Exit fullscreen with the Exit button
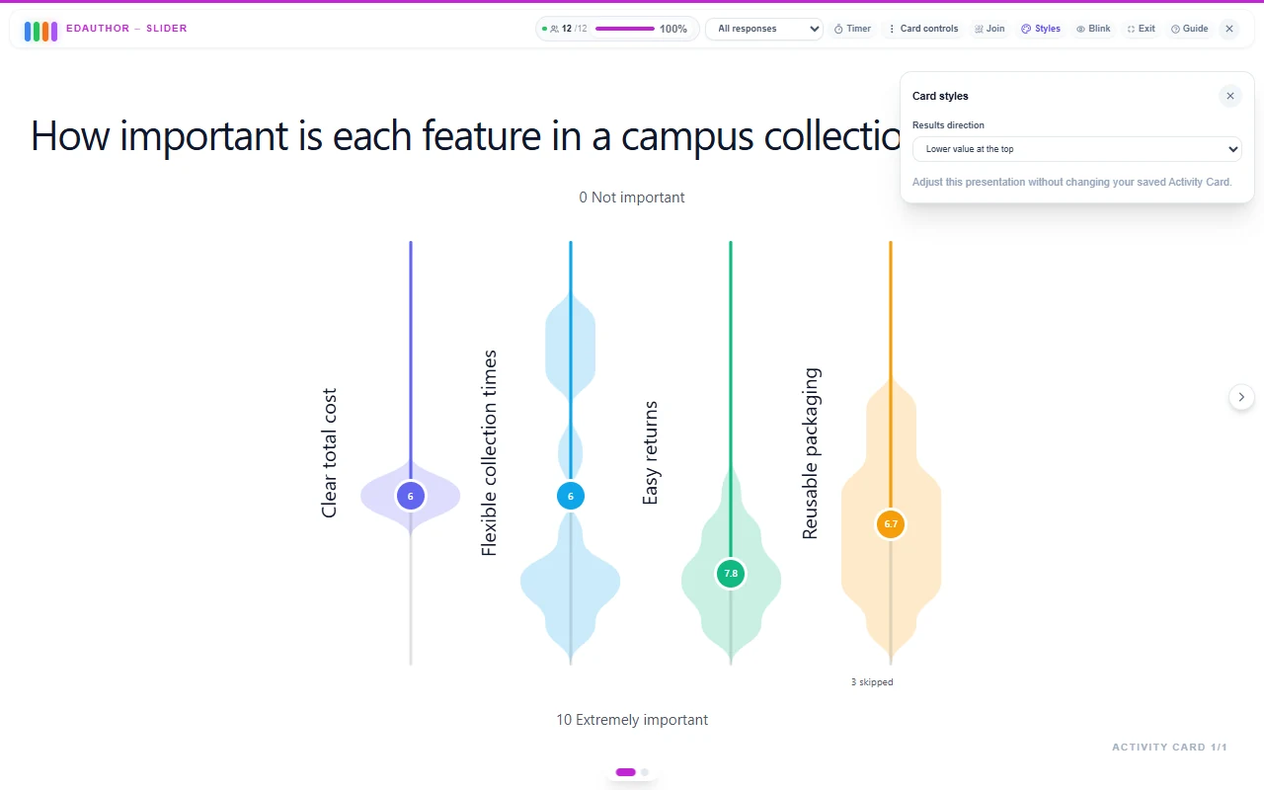 pos(1141,29)
